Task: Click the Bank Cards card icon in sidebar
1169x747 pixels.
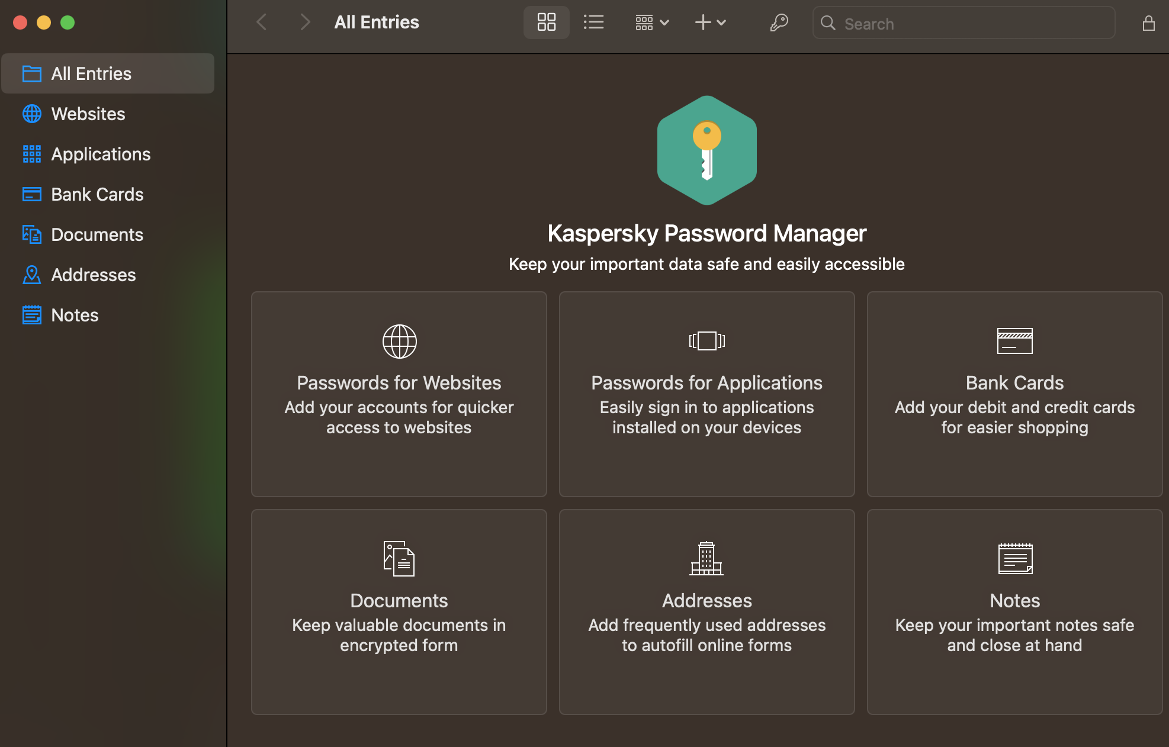Action: coord(32,194)
